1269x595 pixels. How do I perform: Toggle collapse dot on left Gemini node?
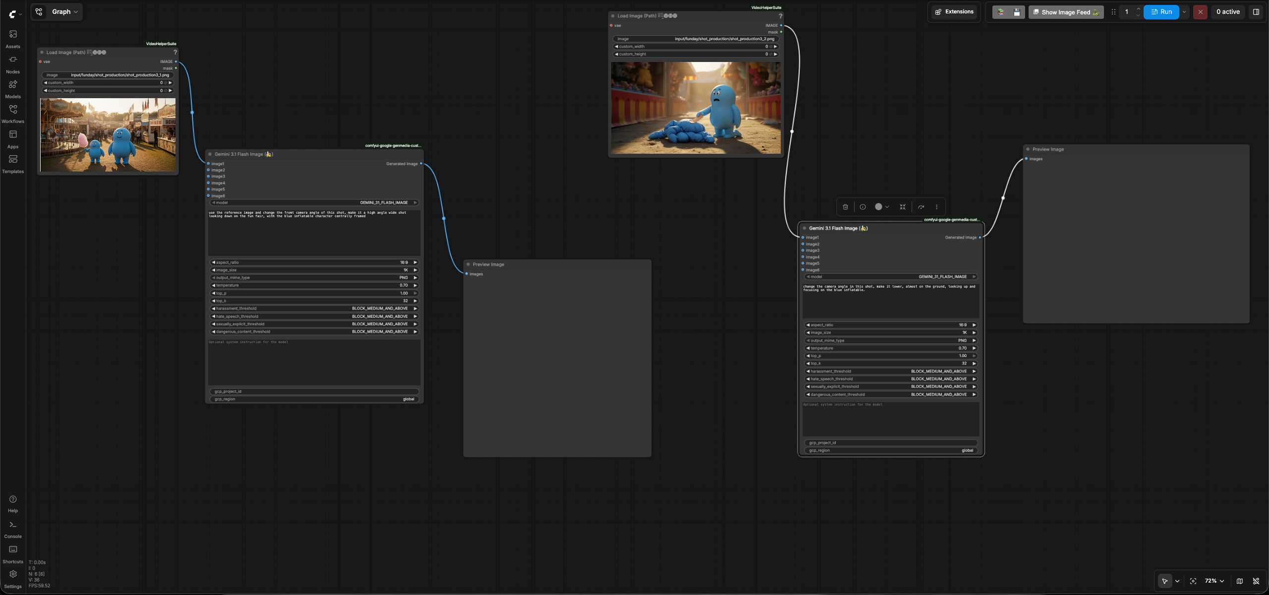tap(210, 154)
